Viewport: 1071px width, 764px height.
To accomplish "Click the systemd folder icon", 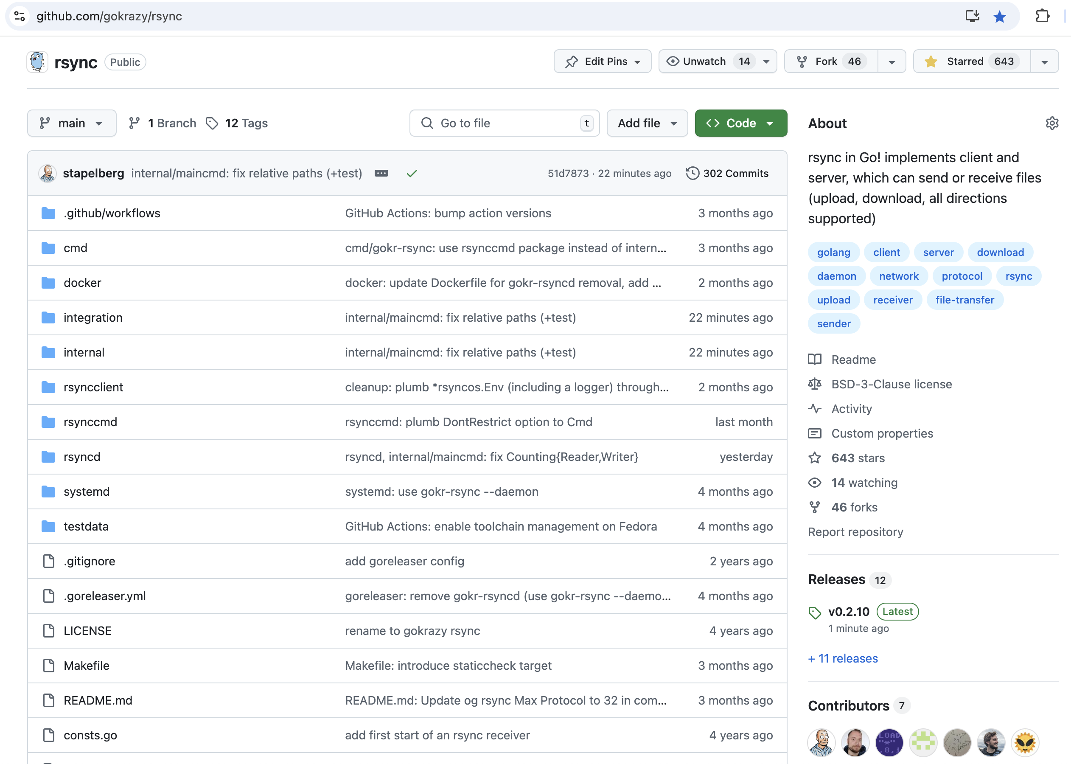I will pyautogui.click(x=48, y=492).
